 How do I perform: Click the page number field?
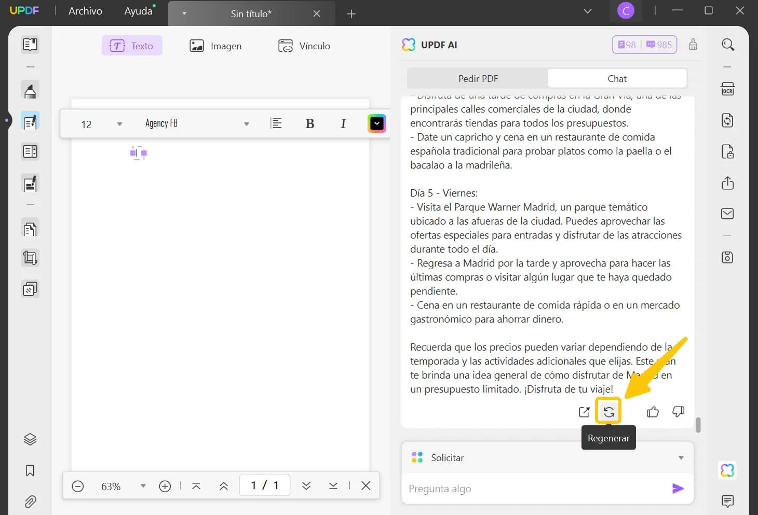click(x=265, y=485)
